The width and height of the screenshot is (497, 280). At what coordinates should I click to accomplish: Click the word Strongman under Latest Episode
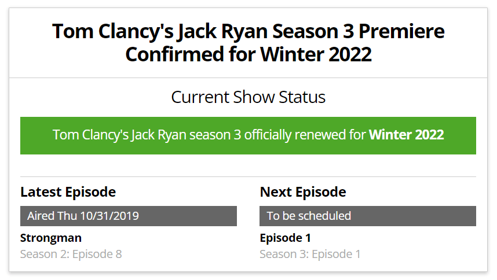click(x=51, y=238)
